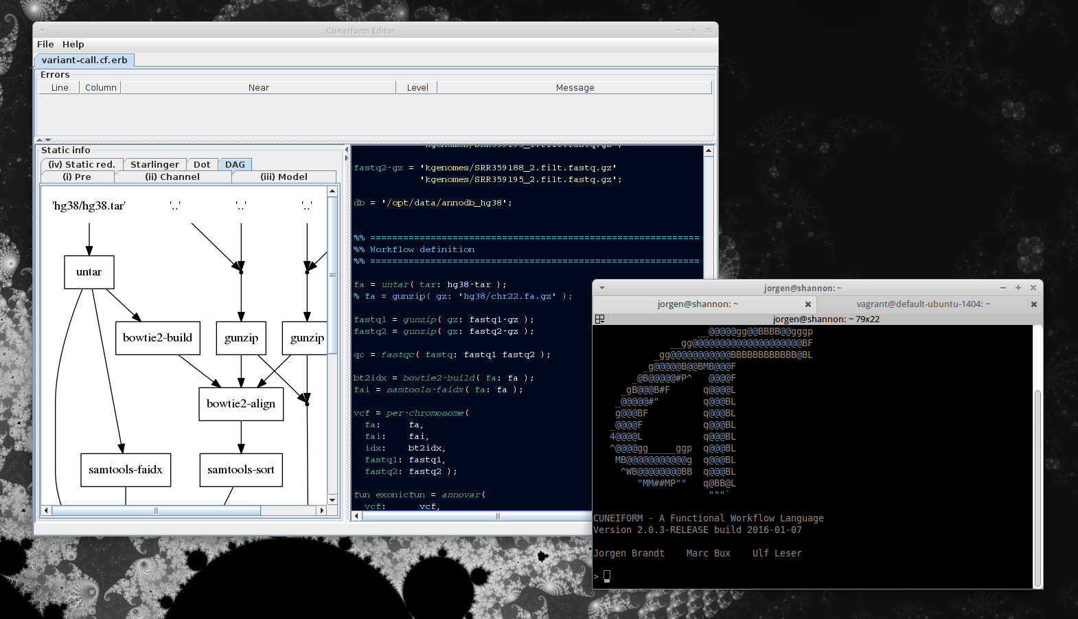This screenshot has height=619, width=1078.
Task: Collapse Errors pane with the up divider arrow
Action: click(40, 140)
